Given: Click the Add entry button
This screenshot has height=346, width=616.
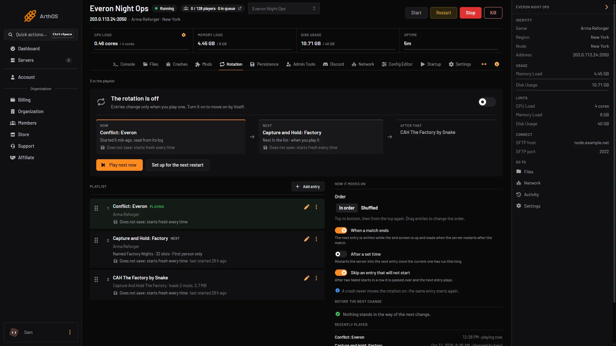Looking at the screenshot, I should 308,186.
